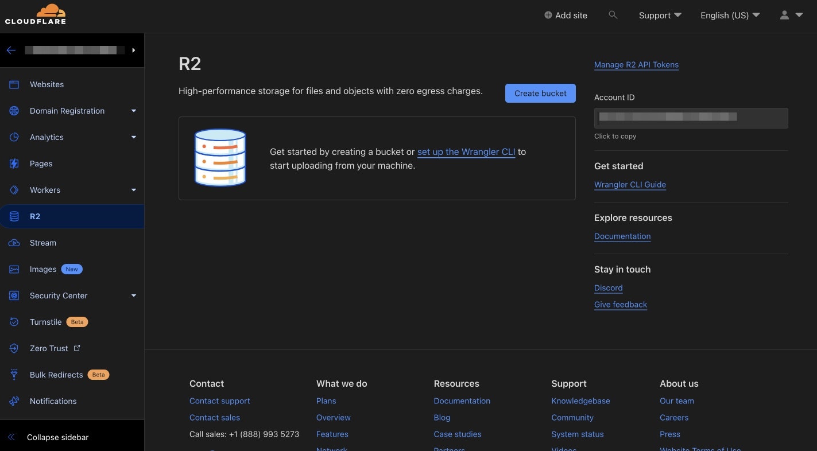Copy the Account ID field
The height and width of the screenshot is (451, 817).
691,118
